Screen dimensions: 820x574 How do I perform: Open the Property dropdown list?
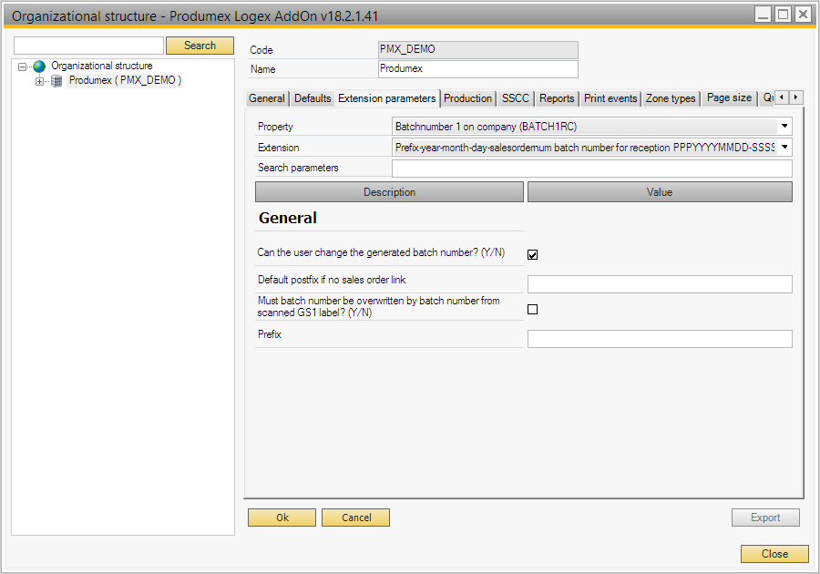tap(784, 127)
